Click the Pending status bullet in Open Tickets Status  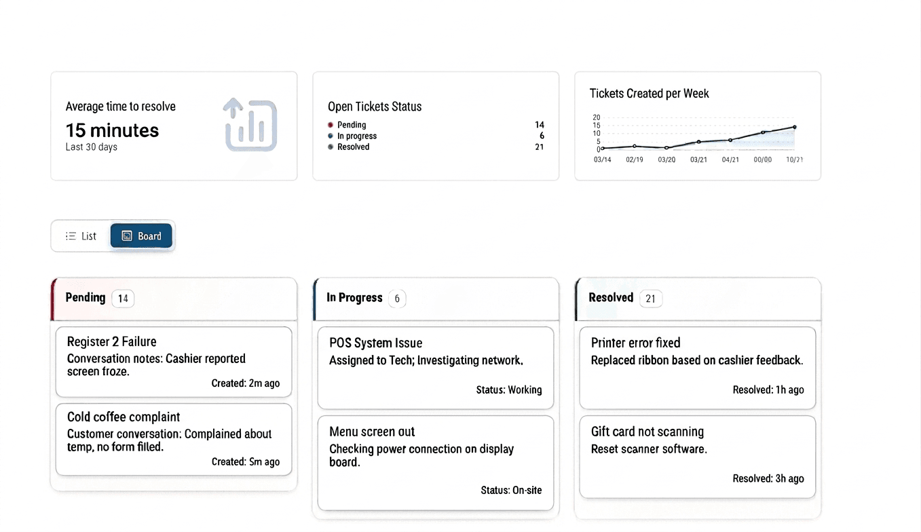point(332,125)
